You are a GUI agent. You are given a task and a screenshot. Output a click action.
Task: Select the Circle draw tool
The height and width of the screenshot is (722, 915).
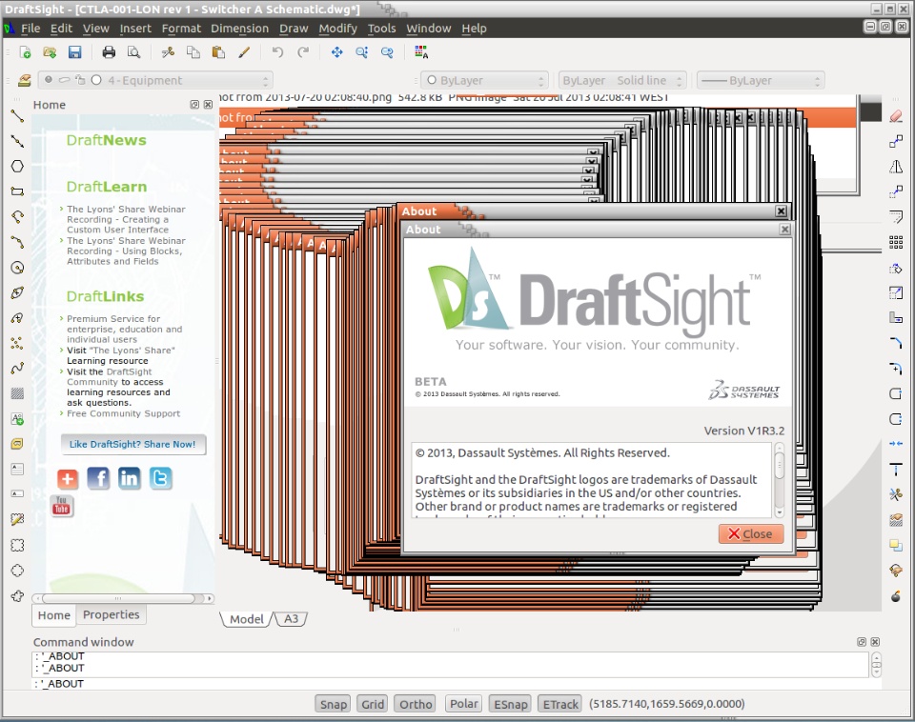(x=17, y=268)
